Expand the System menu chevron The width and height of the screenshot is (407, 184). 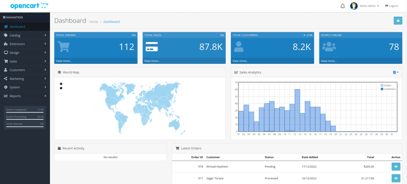(45, 87)
